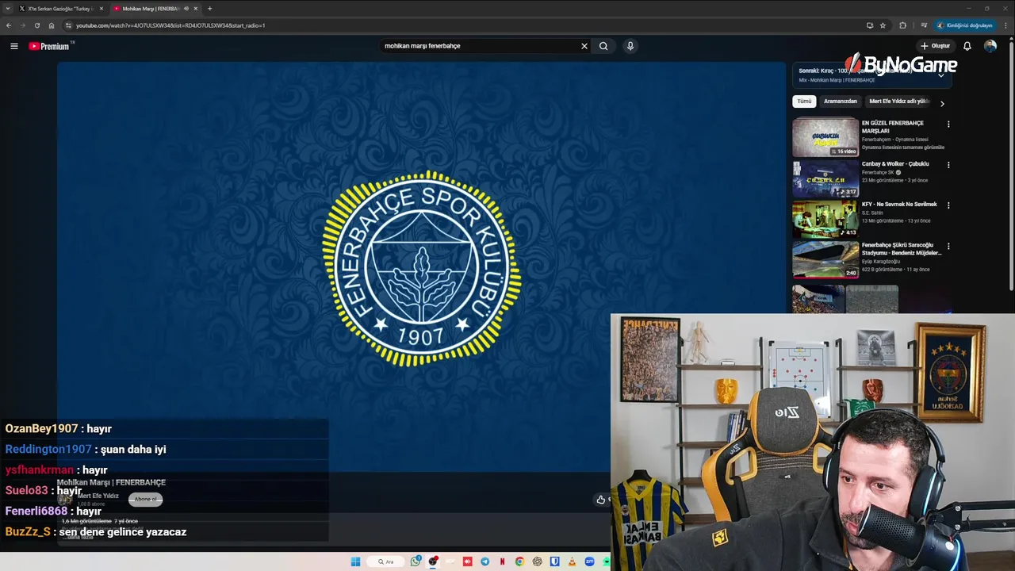1015x571 pixels.
Task: Open a new browser tab
Action: (209, 9)
